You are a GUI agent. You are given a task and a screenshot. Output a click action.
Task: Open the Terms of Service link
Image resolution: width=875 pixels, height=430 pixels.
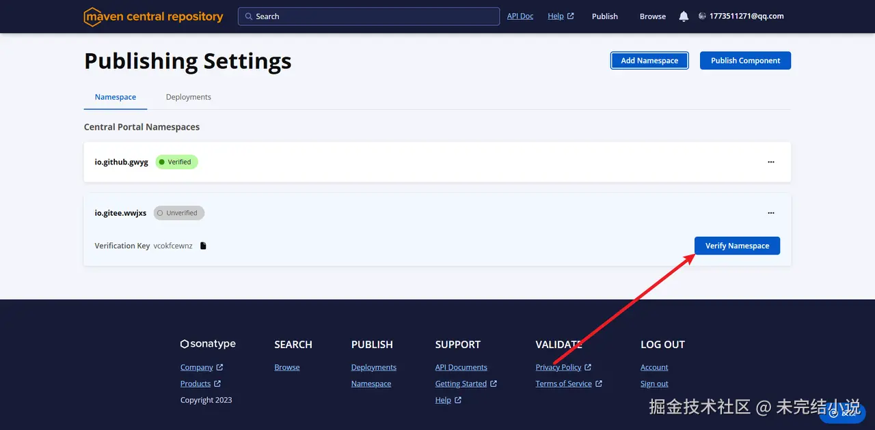pos(569,384)
